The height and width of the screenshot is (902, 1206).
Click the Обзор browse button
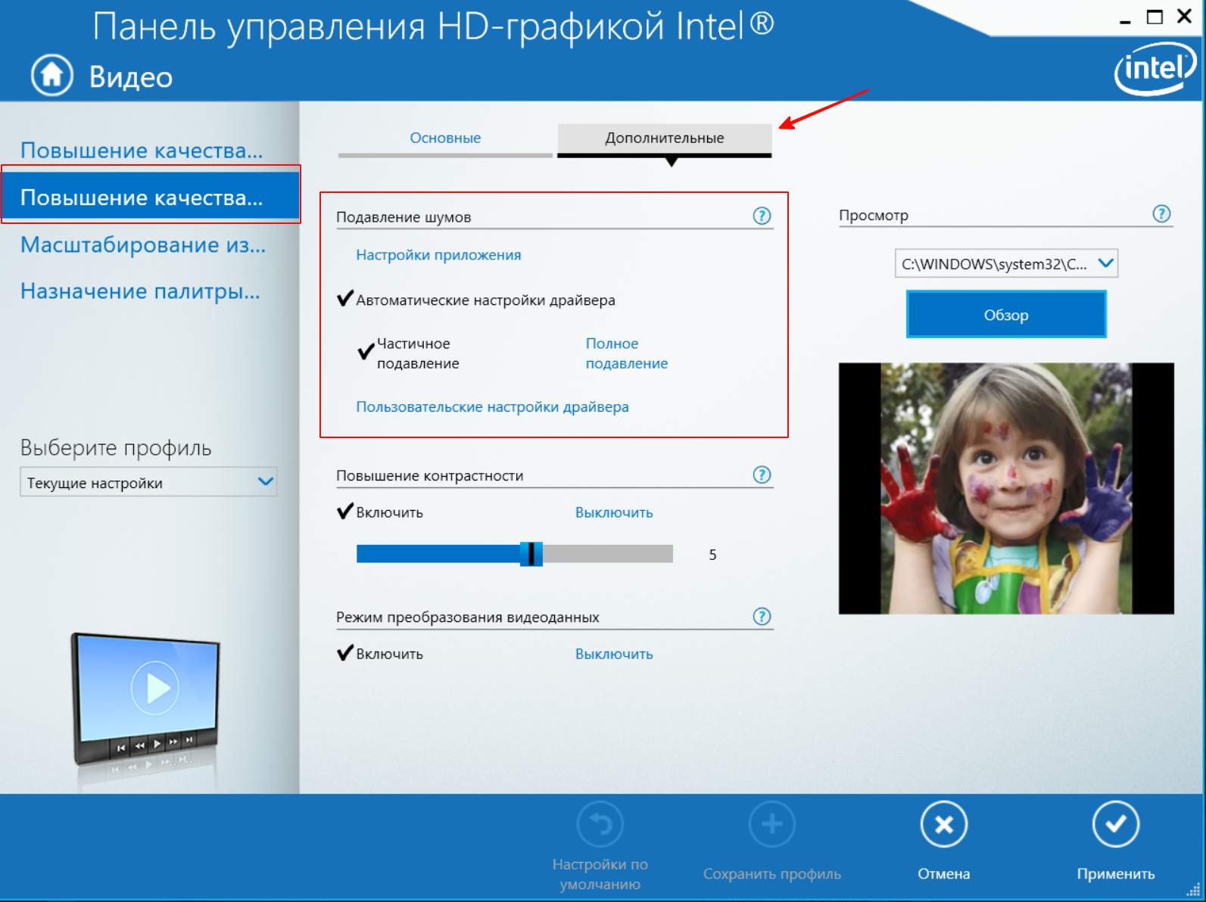click(1006, 314)
